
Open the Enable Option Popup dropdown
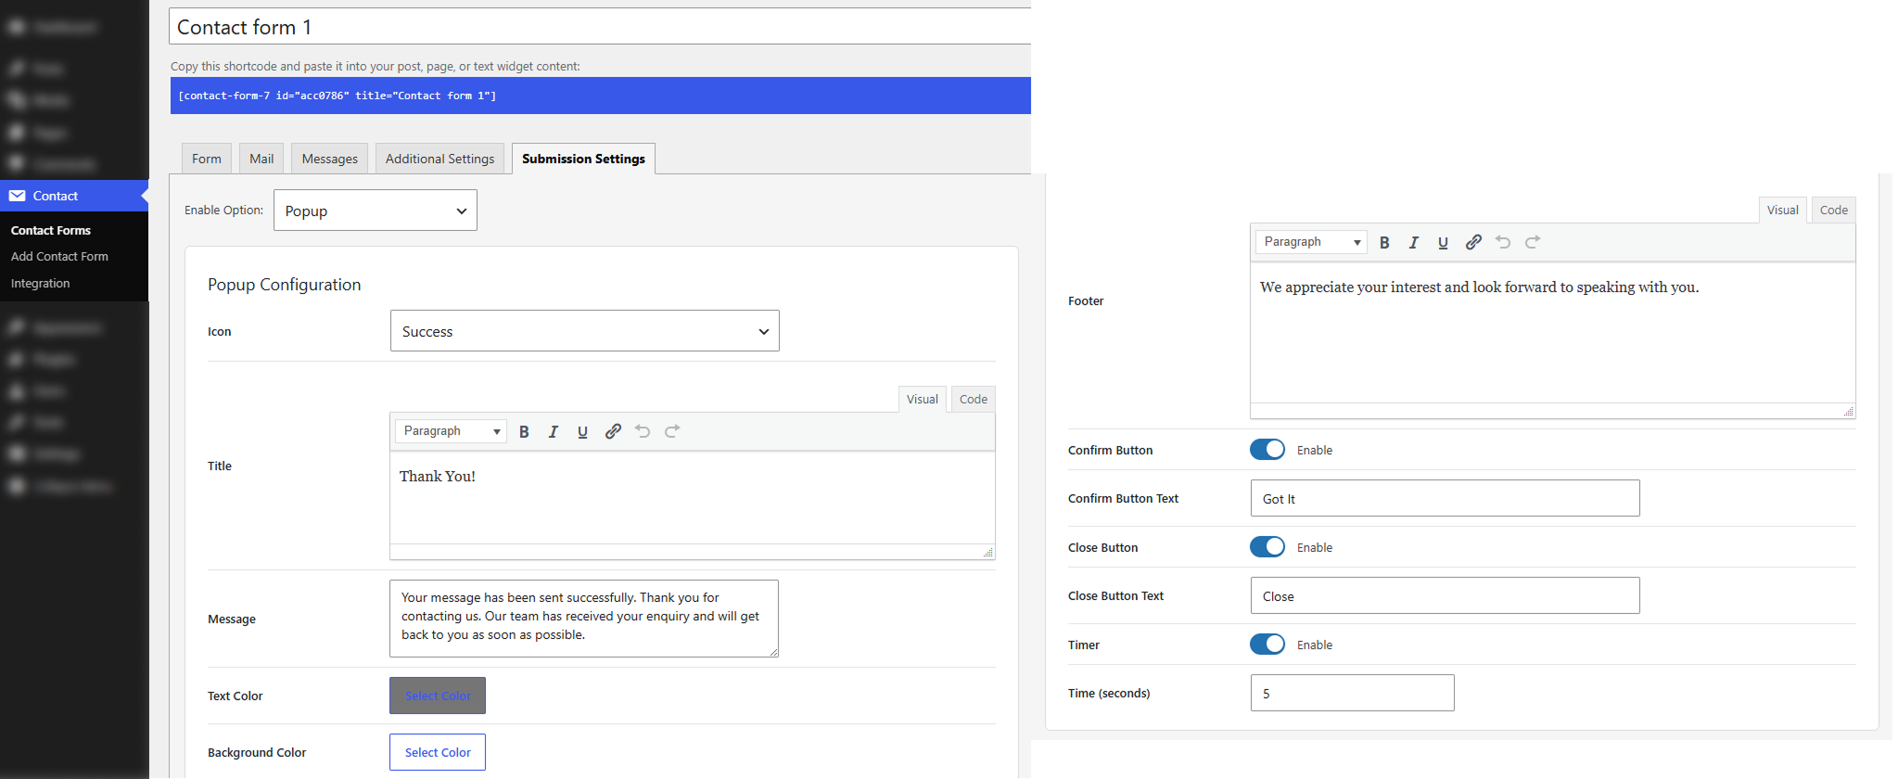(376, 211)
